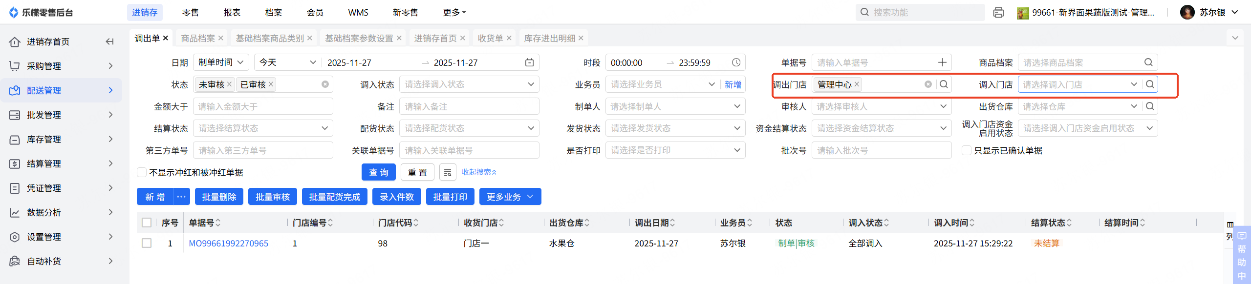Image resolution: width=1251 pixels, height=284 pixels.
Task: Open the 制单时间 date type dropdown
Action: (x=221, y=62)
